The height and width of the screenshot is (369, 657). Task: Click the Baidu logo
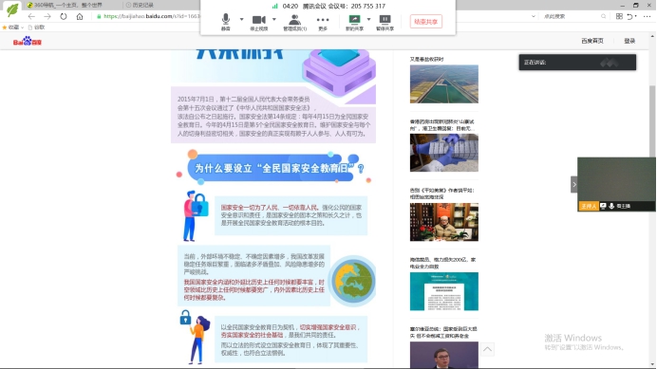tap(28, 41)
